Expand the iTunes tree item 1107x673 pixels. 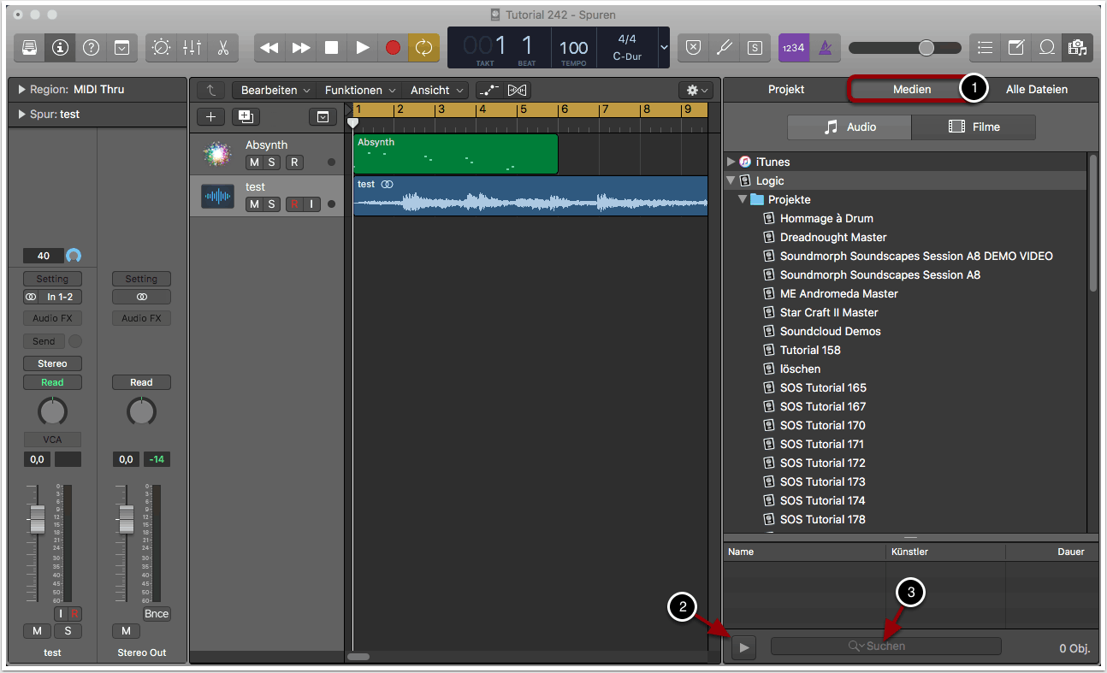(731, 162)
